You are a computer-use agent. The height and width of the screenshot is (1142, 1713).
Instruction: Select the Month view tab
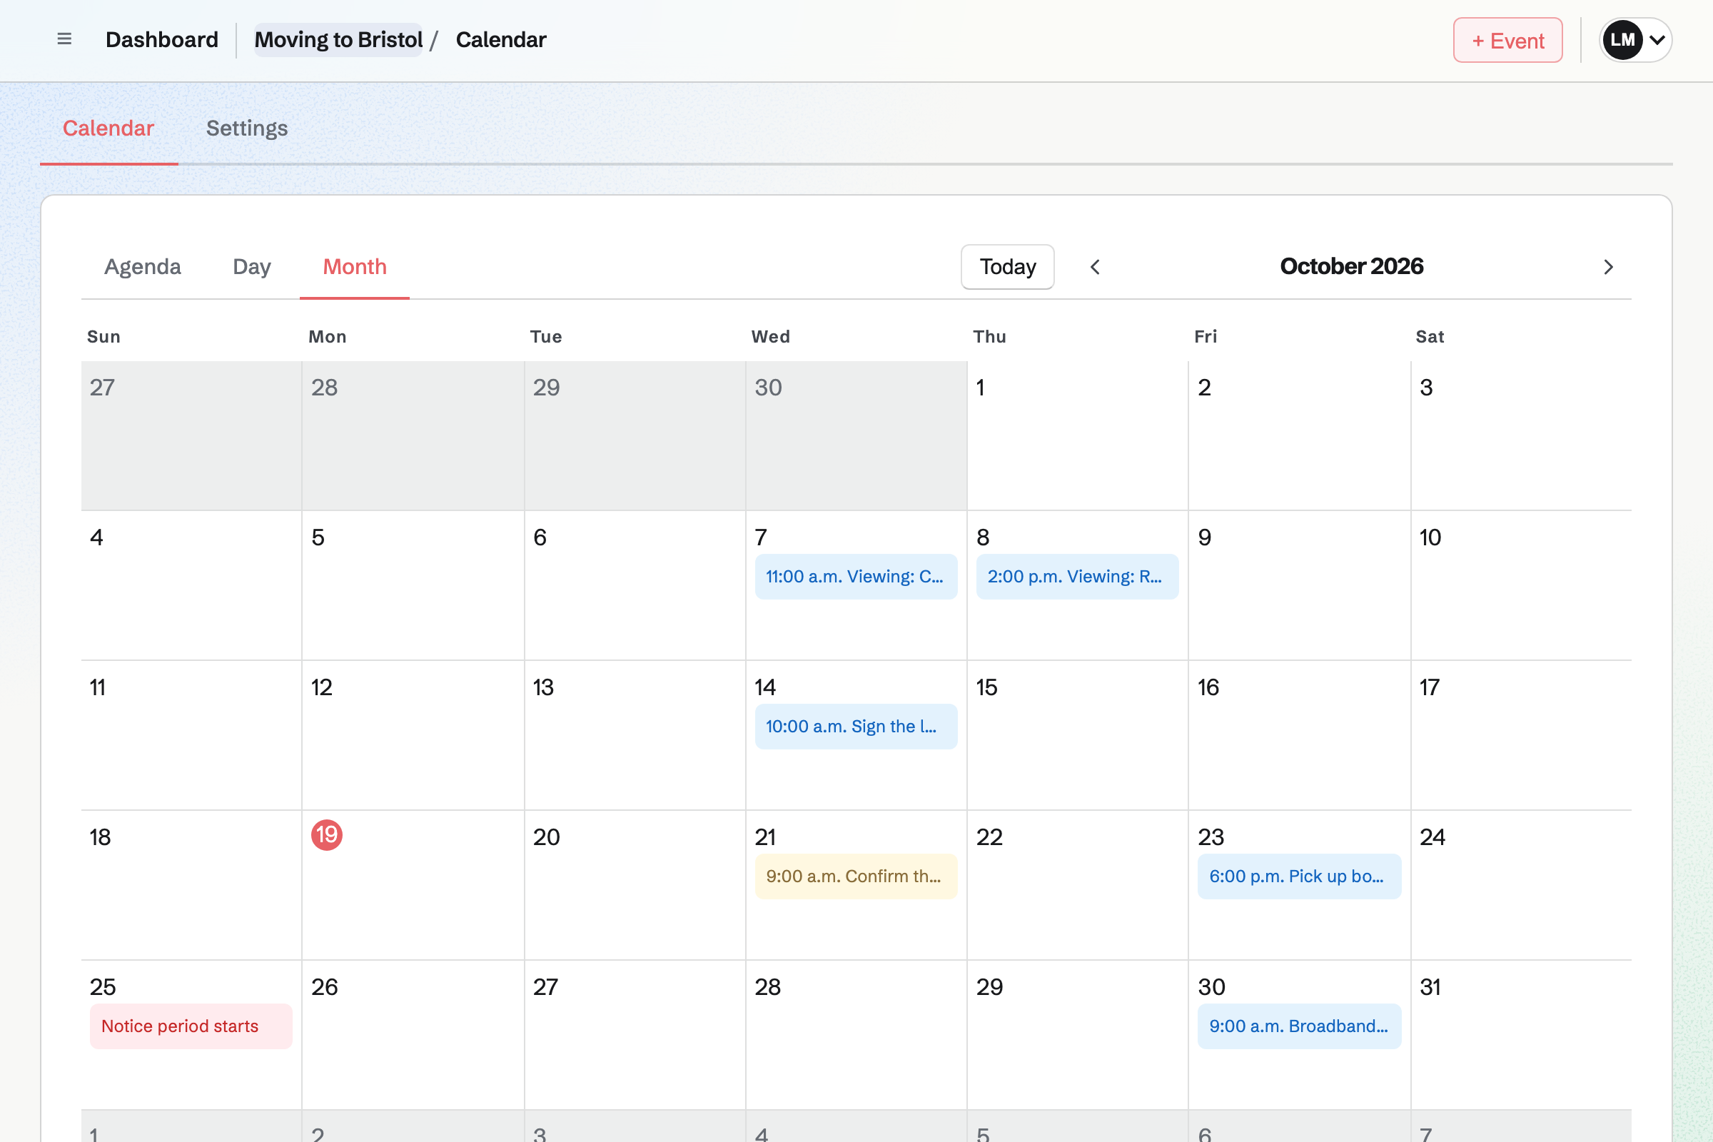355,266
